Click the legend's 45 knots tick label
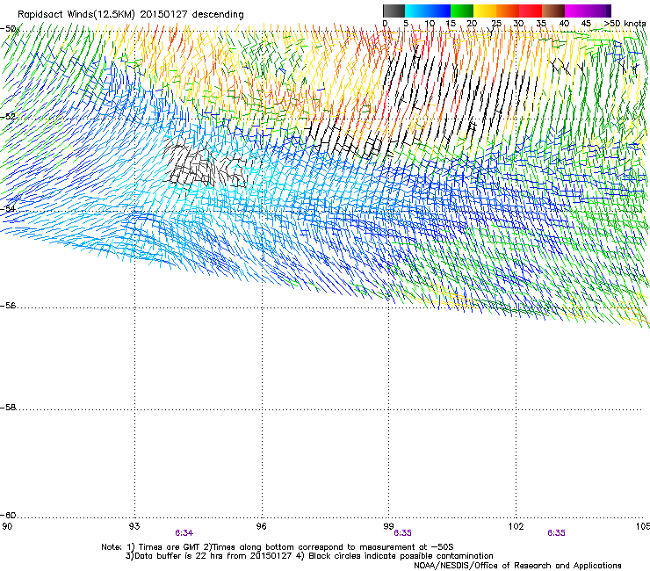The image size is (650, 571). coord(586,23)
